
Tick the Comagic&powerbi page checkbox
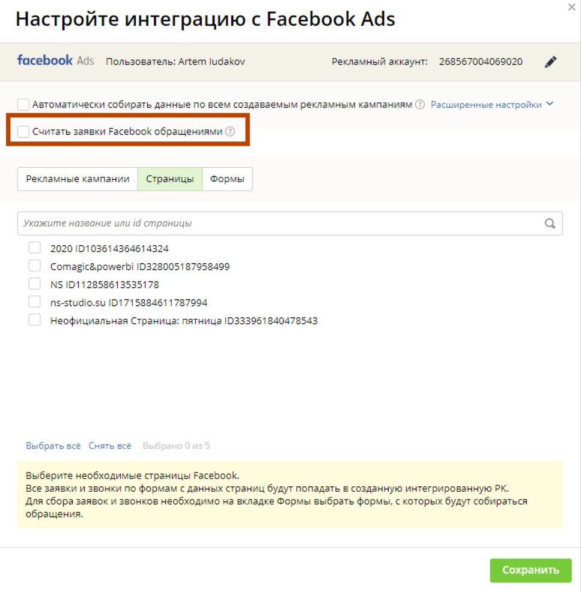pos(35,266)
